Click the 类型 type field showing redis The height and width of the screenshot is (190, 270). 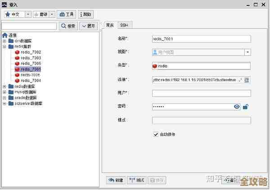[201, 66]
